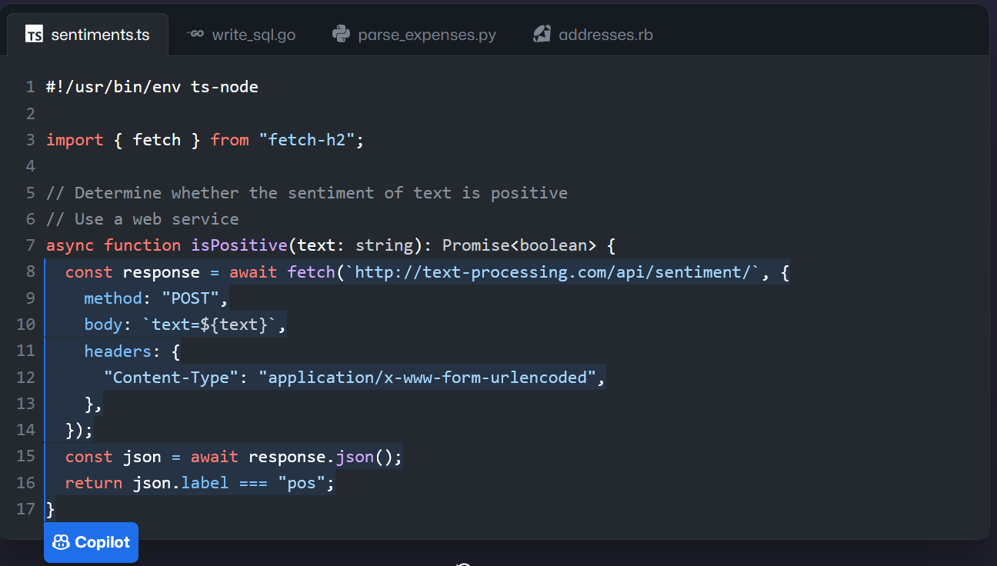The width and height of the screenshot is (997, 566).
Task: Click line number 8 in the gutter
Action: (29, 271)
